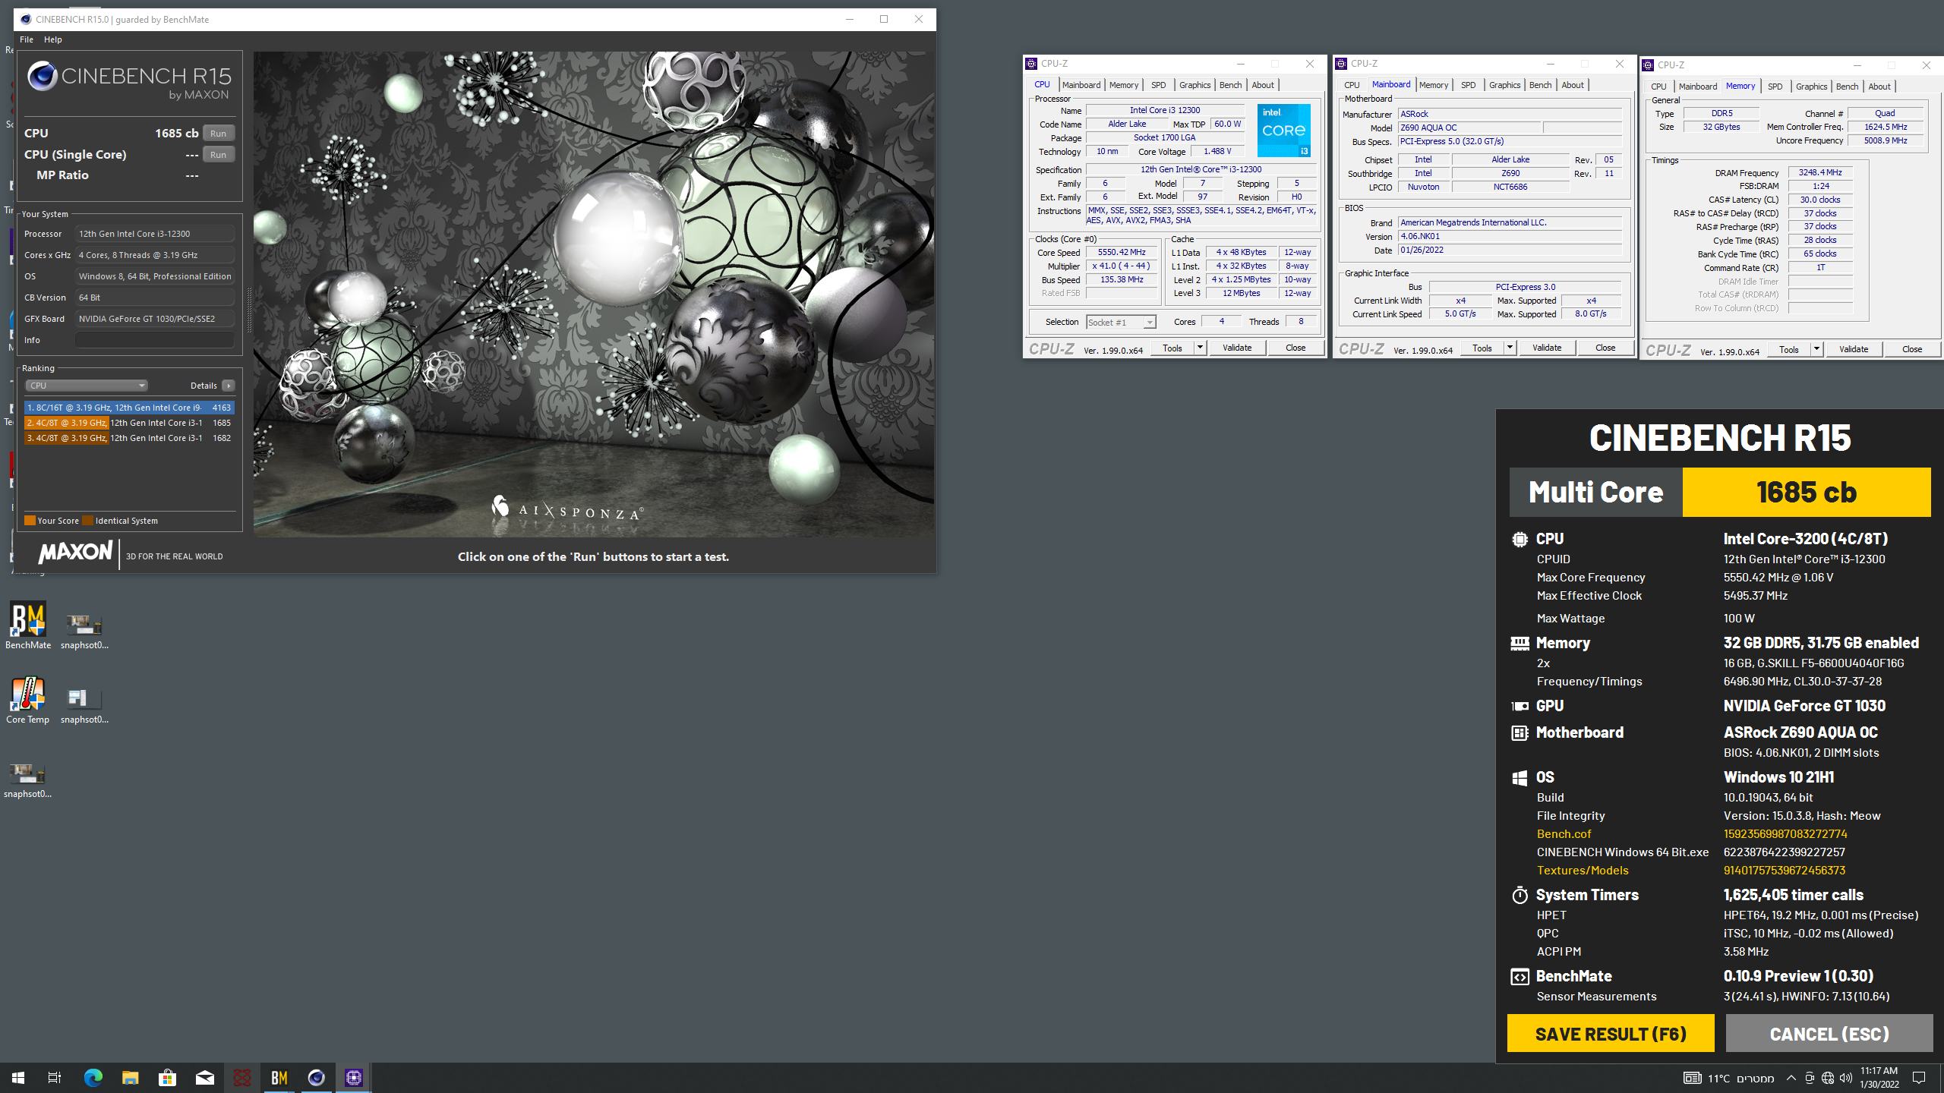Open Mail app from taskbar
1944x1093 pixels.
point(204,1077)
